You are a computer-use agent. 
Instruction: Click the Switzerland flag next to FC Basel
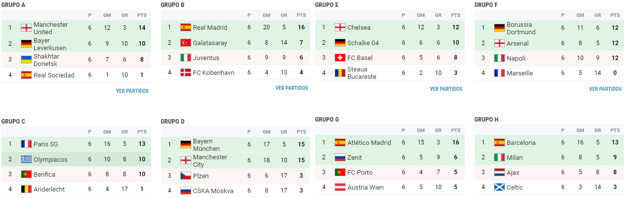coord(340,58)
